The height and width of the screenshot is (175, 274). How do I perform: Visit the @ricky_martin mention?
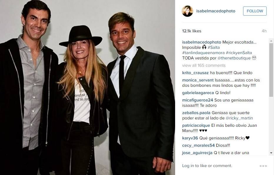click(x=239, y=118)
